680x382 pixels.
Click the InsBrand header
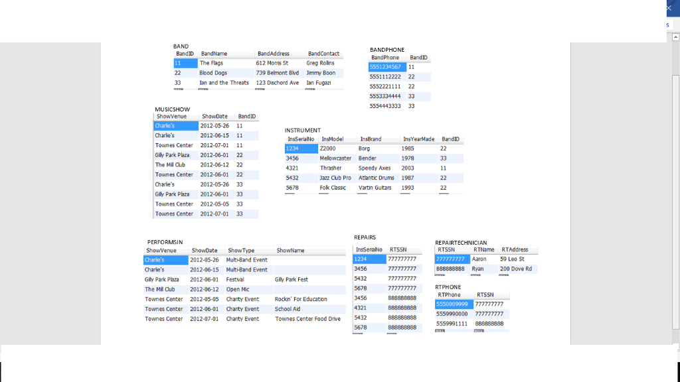pyautogui.click(x=369, y=139)
